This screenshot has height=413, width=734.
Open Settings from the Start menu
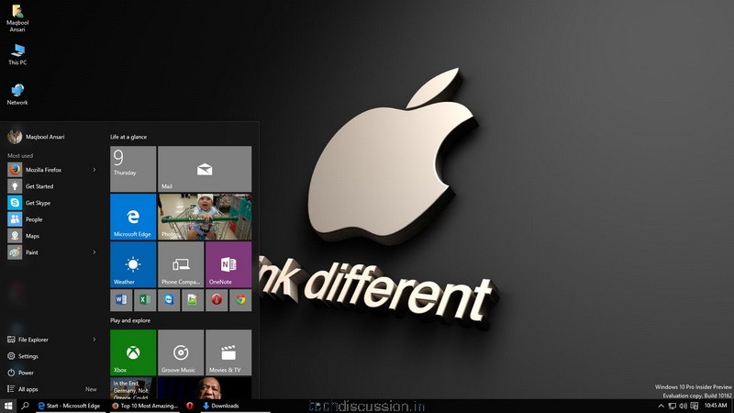point(28,356)
